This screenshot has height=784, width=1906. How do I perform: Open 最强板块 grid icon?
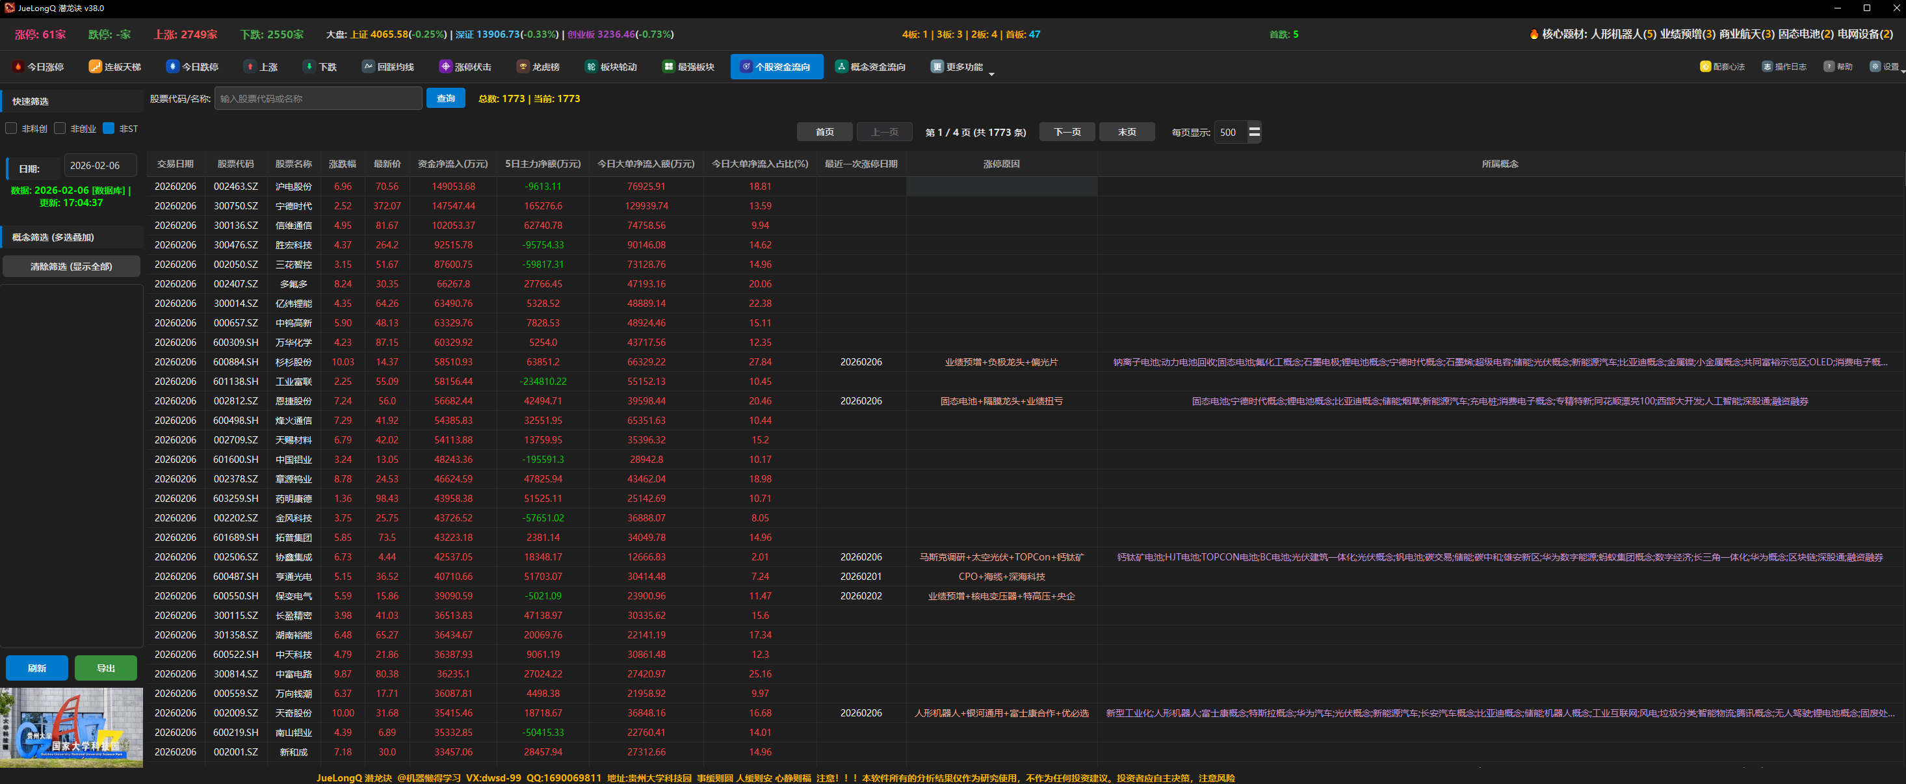coord(668,66)
